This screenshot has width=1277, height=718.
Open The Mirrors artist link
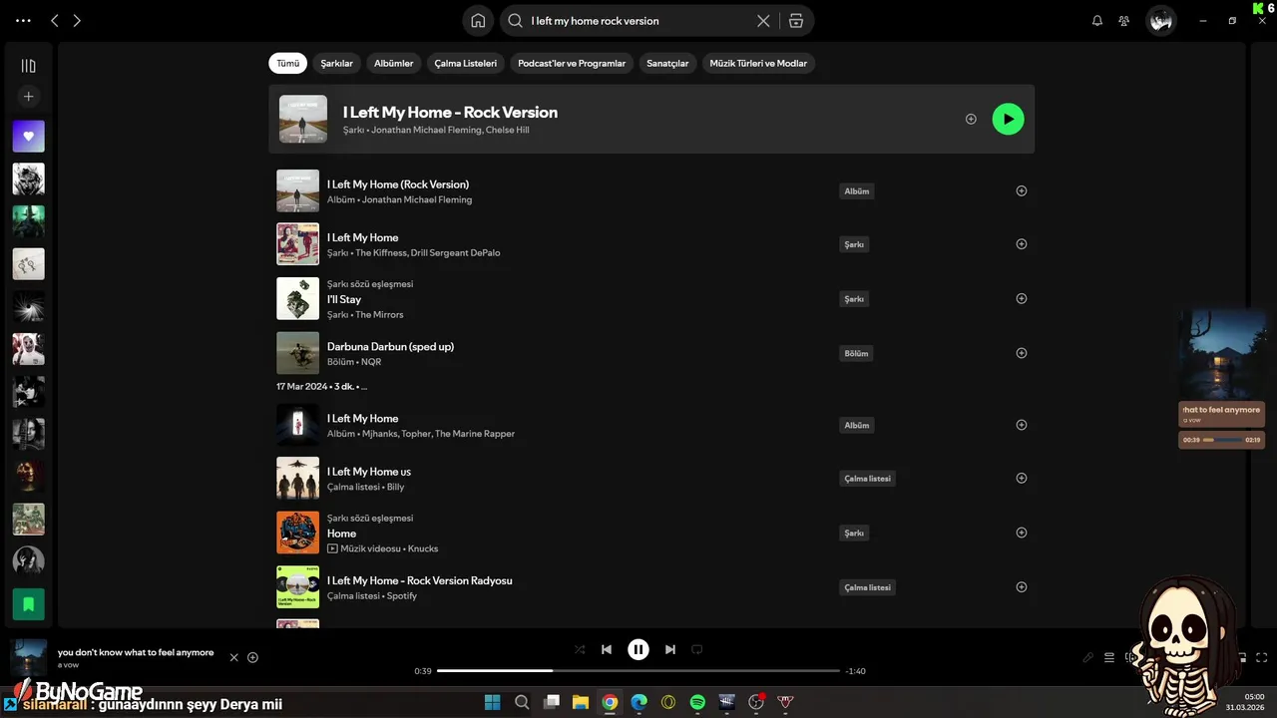[x=379, y=314]
